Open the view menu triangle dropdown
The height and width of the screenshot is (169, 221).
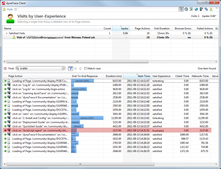[x=217, y=8]
